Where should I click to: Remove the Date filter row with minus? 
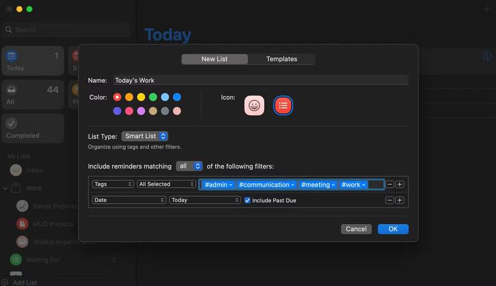click(x=390, y=200)
